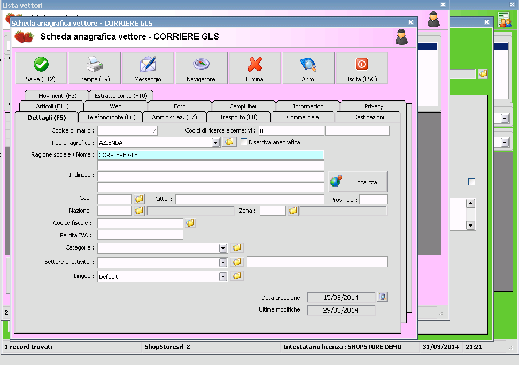Expand the Settore di attivita' dropdown

[x=223, y=262]
